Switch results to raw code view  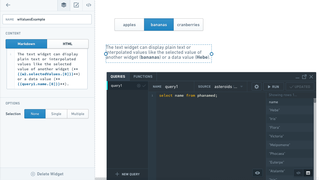point(298,173)
